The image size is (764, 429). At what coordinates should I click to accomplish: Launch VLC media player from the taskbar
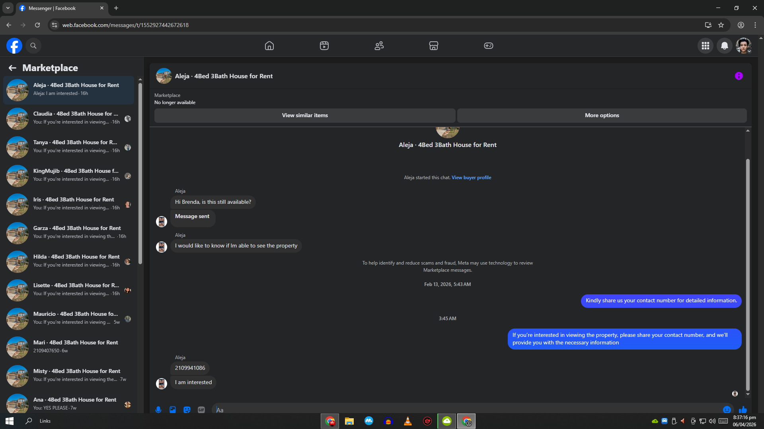tap(408, 421)
